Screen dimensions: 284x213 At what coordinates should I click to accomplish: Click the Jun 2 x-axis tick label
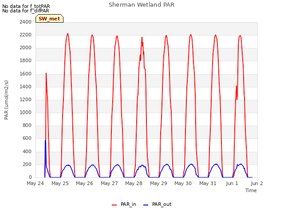pos(257,183)
